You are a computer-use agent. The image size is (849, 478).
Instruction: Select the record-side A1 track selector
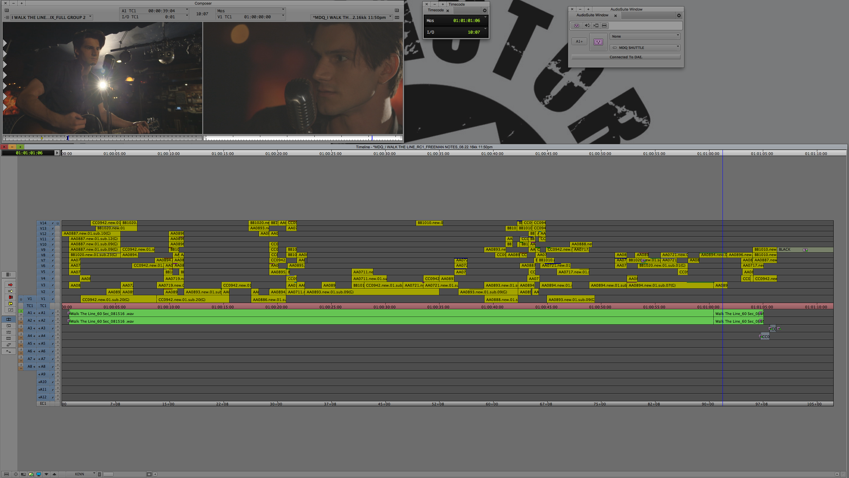[43, 313]
